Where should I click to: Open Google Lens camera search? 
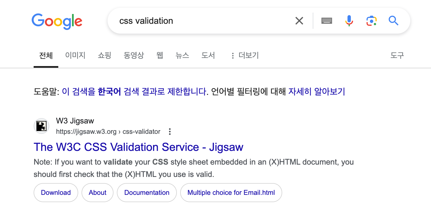point(371,21)
